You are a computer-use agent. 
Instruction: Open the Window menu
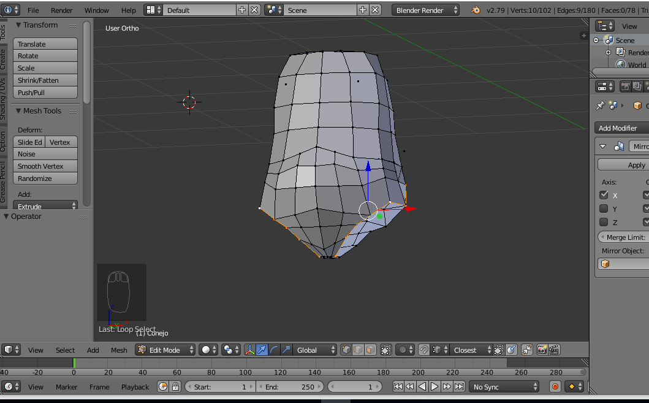(96, 10)
